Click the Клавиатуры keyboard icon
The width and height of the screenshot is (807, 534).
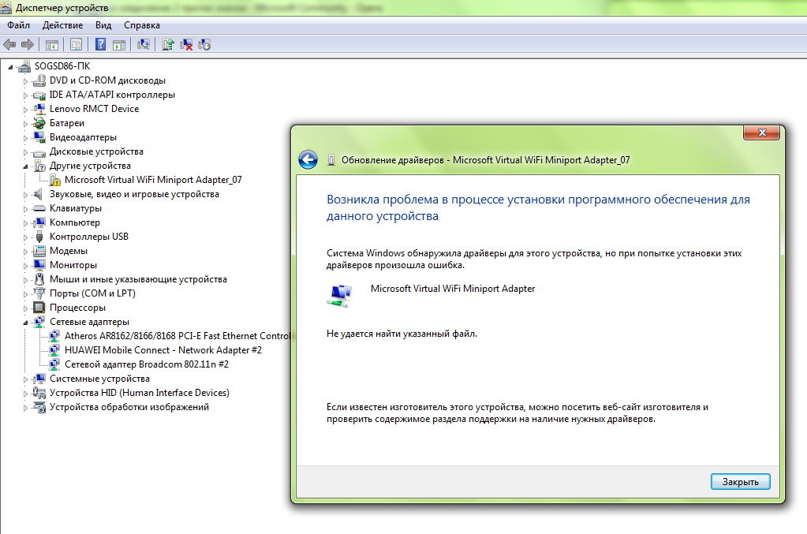point(39,208)
